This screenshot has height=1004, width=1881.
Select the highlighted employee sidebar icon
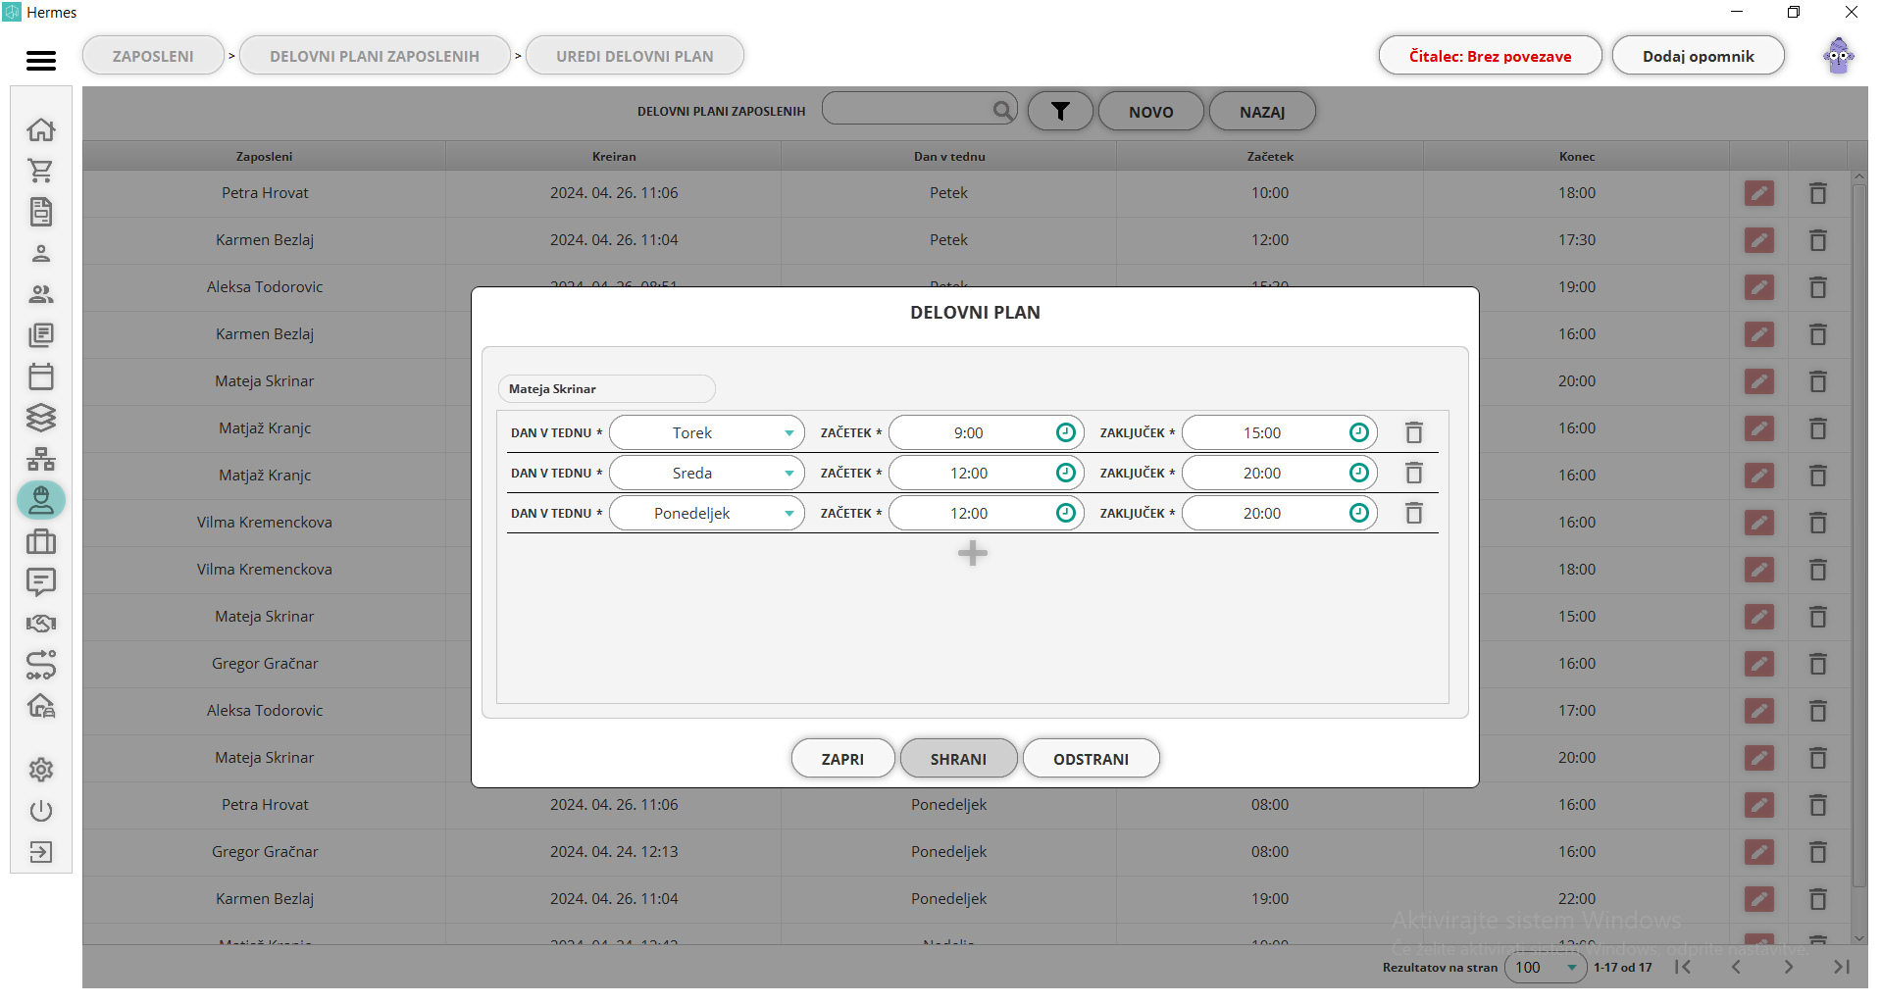[41, 500]
